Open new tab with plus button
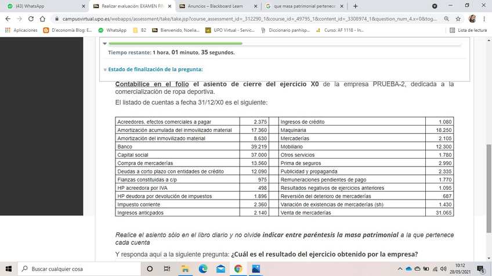Screen dimensions: 492x276 point(356,6)
